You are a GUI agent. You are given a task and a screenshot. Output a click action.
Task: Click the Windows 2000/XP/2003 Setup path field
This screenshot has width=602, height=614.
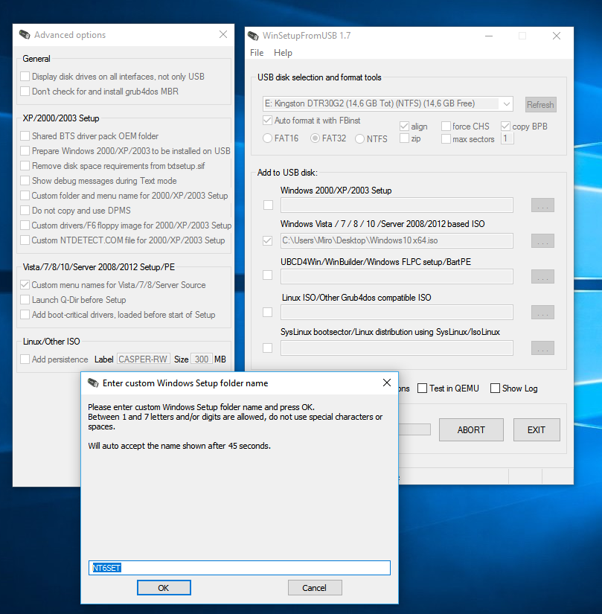(397, 205)
